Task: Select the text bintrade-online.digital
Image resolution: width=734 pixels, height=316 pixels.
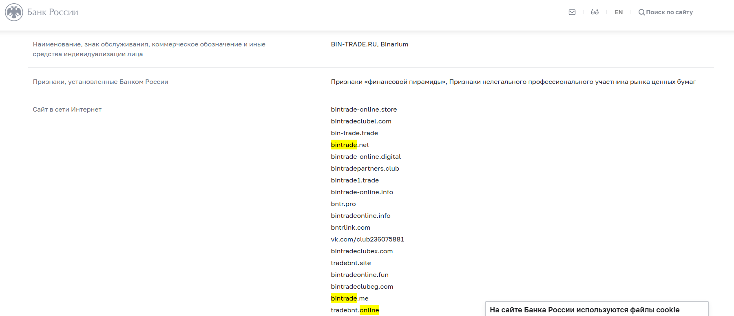Action: pos(366,157)
